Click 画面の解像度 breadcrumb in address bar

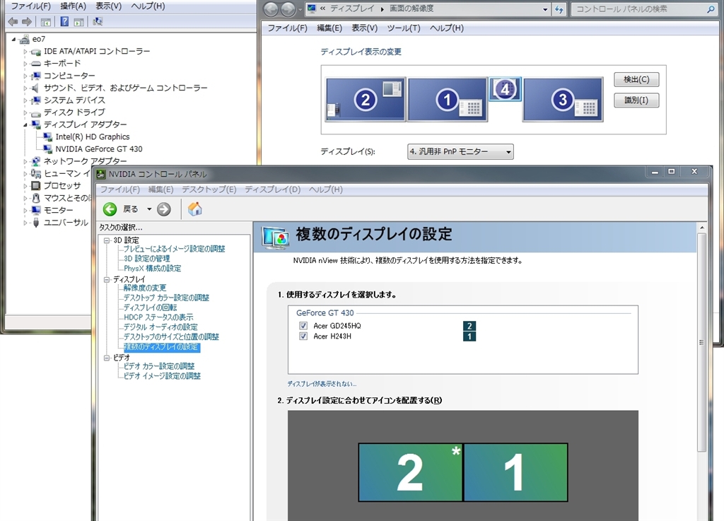click(411, 8)
